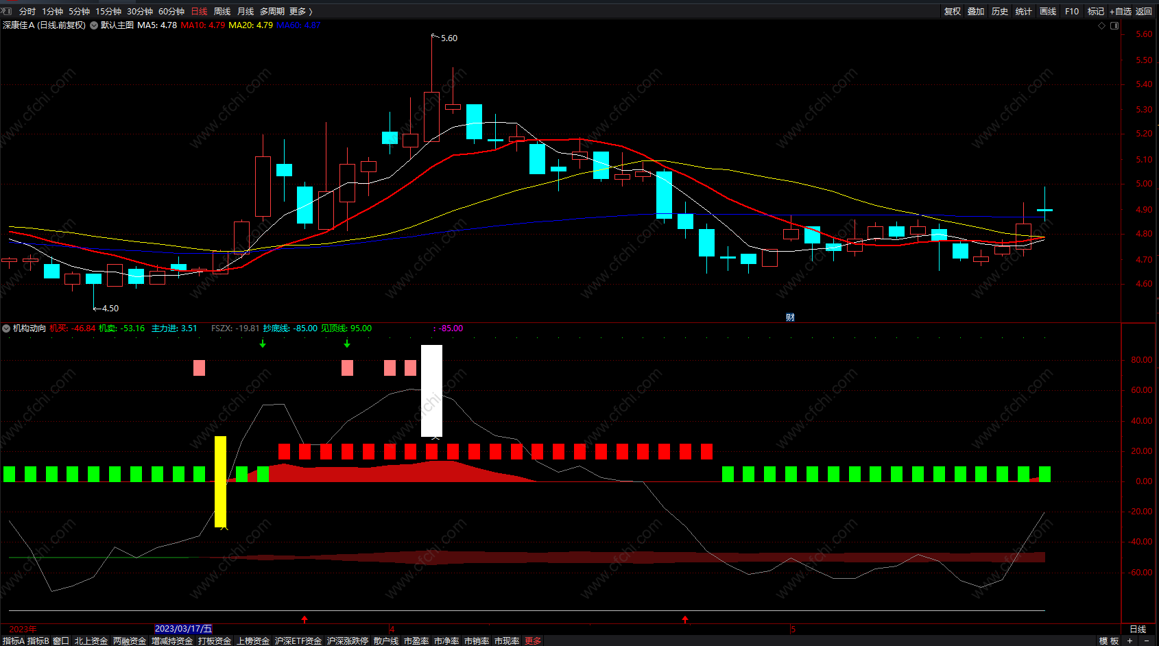Expand 更多 periods menu
Image resolution: width=1159 pixels, height=646 pixels.
tap(300, 11)
